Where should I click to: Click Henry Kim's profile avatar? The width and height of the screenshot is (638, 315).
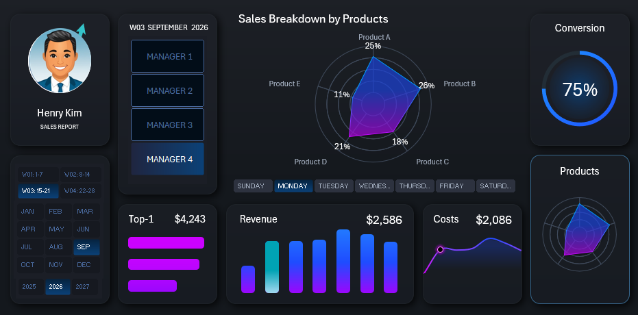click(59, 62)
